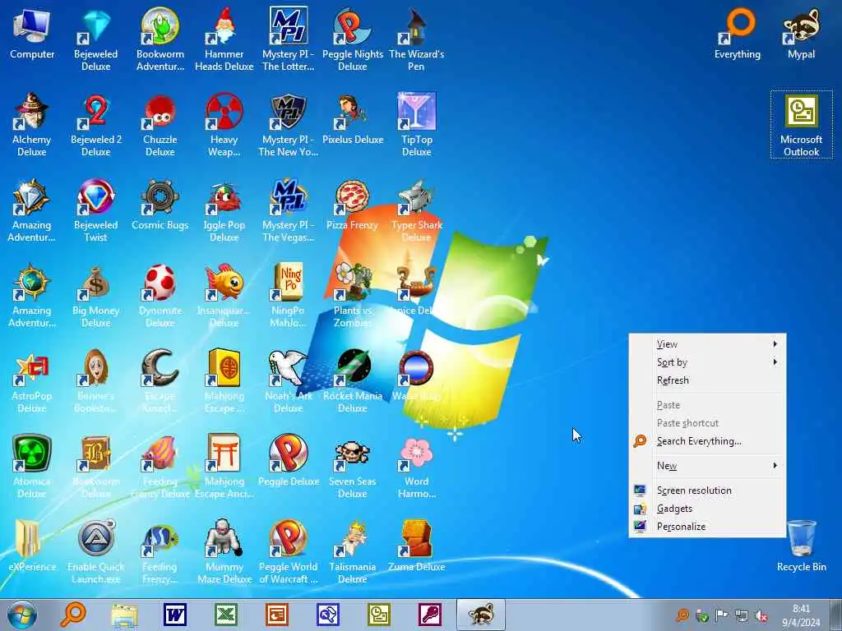Open Personalize from context menu
Viewport: 842px width, 631px height.
pos(707,527)
